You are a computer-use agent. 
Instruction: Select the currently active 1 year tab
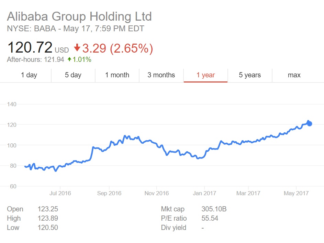point(205,75)
